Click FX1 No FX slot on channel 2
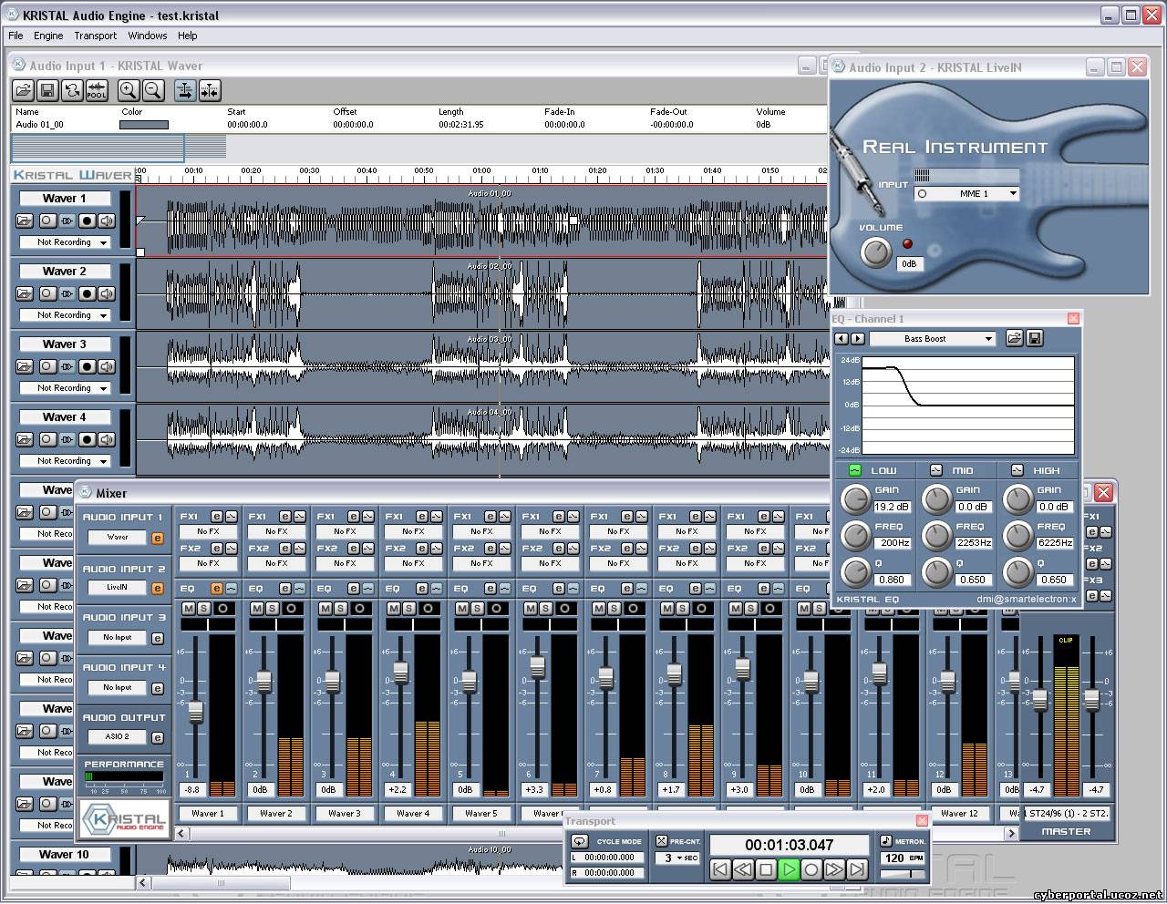 (276, 531)
